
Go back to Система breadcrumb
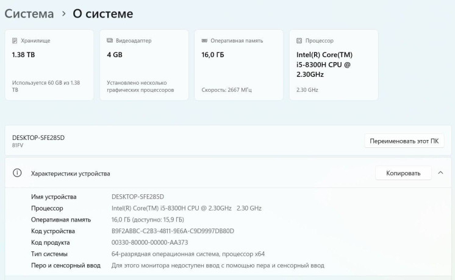(x=29, y=13)
